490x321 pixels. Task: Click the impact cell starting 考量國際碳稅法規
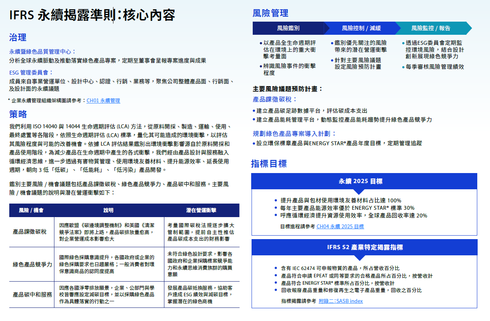tap(201, 232)
